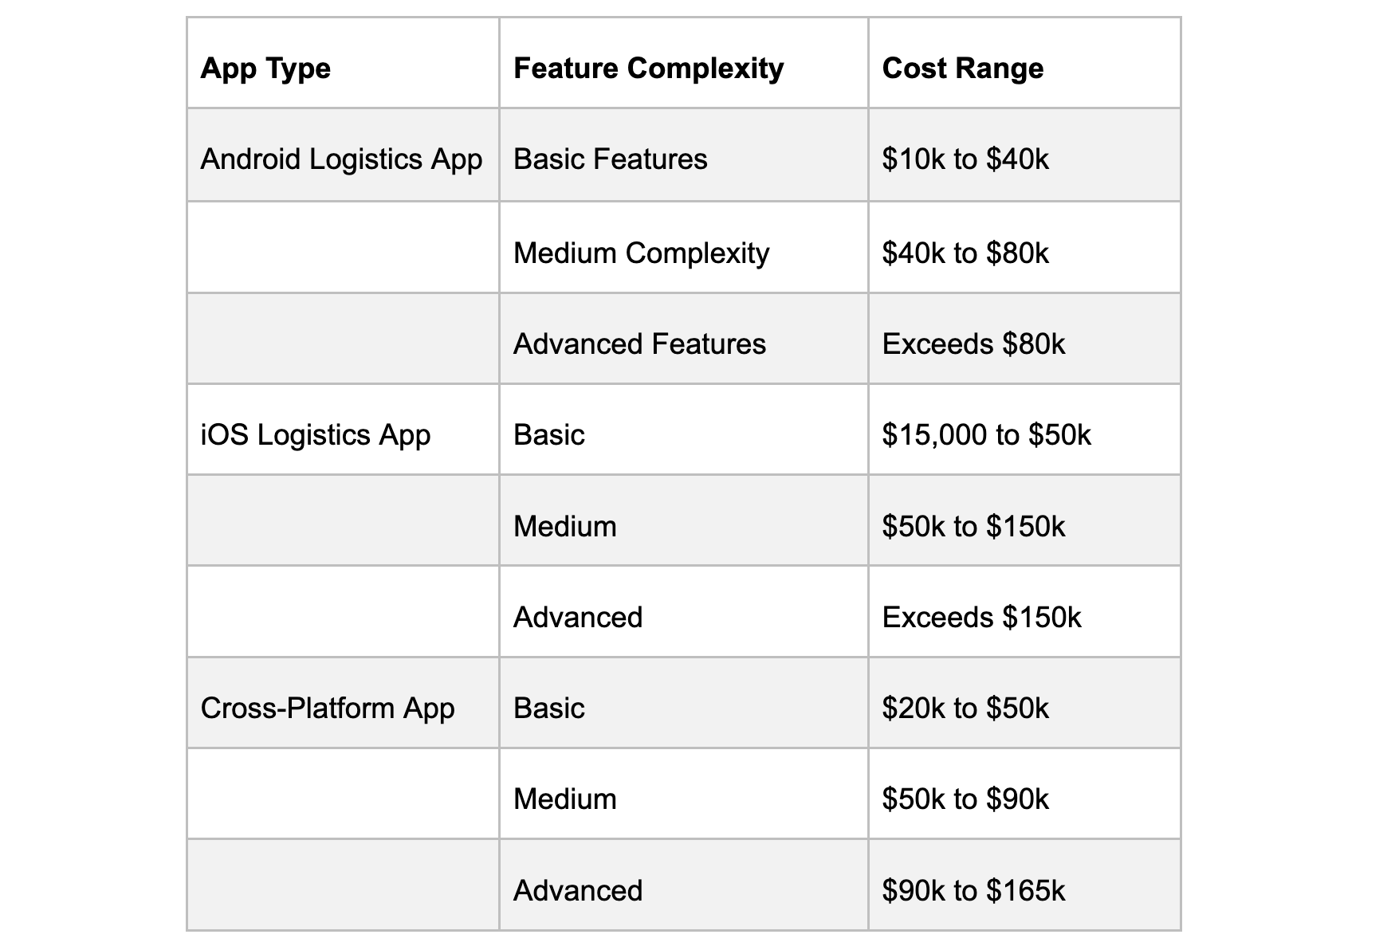This screenshot has width=1395, height=950.
Task: Click the Cost Range header cell
Action: 1024,63
